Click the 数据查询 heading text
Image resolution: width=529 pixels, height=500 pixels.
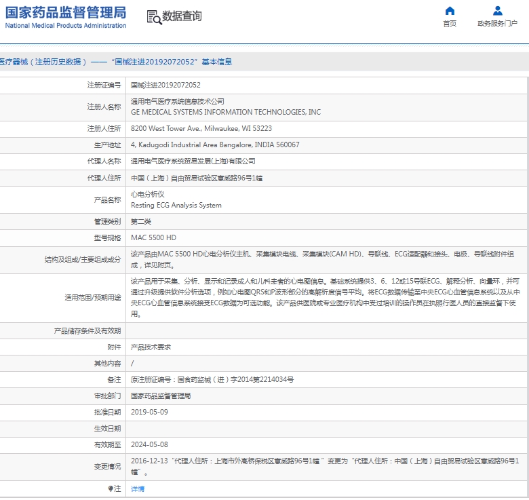coord(182,16)
